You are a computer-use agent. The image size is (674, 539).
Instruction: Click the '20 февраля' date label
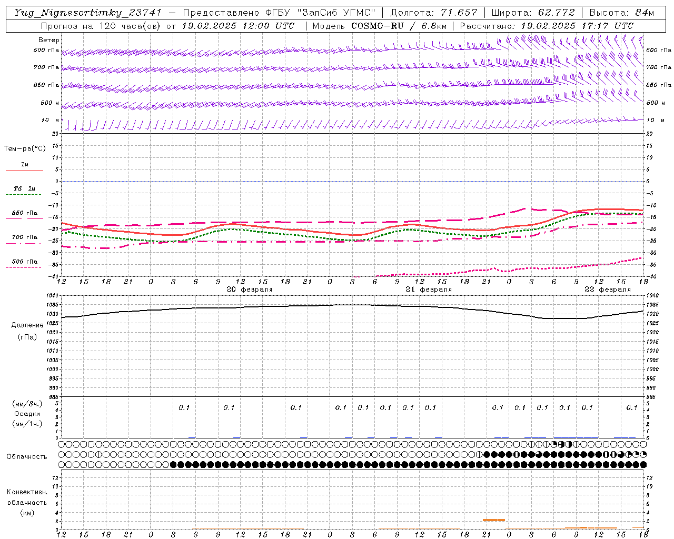(x=250, y=290)
